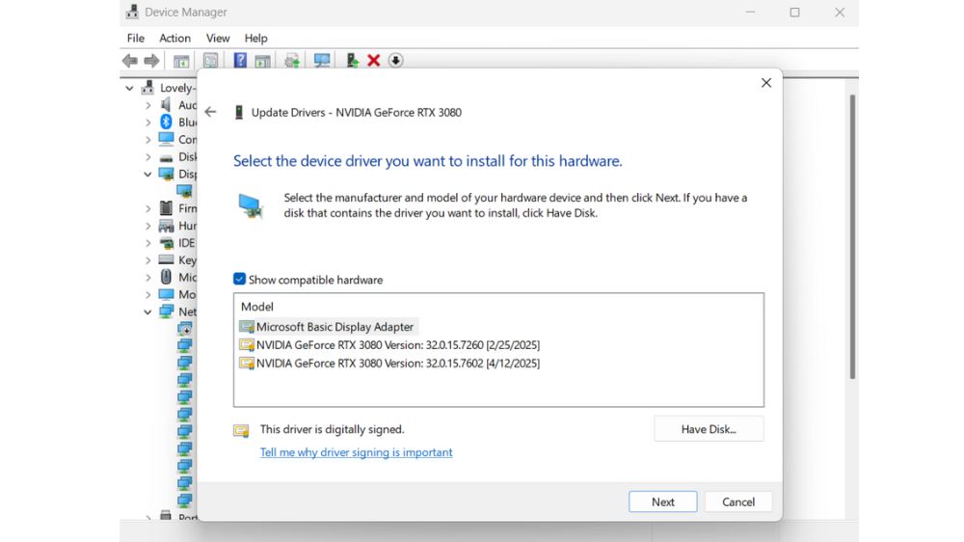Click the blue question-mark Help toolbar icon

pos(240,61)
